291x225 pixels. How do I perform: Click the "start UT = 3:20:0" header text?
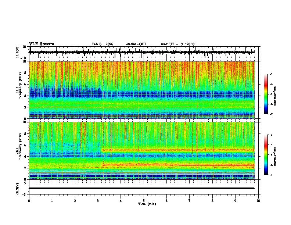[x=177, y=44]
